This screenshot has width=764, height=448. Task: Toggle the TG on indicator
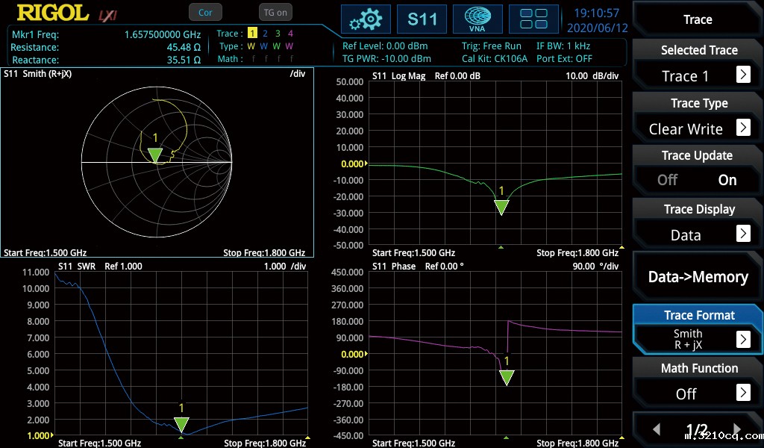275,13
